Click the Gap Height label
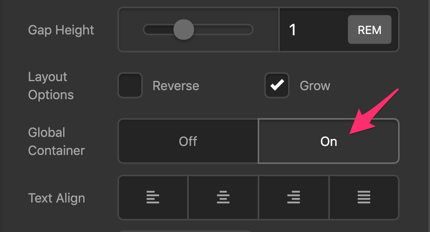Viewport: 430px width, 232px height. point(61,30)
